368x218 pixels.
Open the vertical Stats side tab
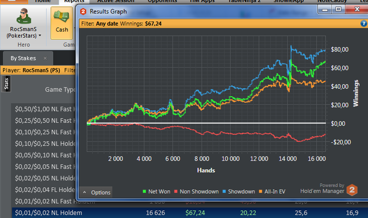(6, 84)
